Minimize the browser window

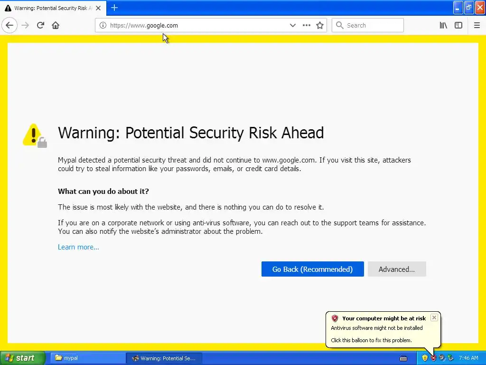(458, 8)
